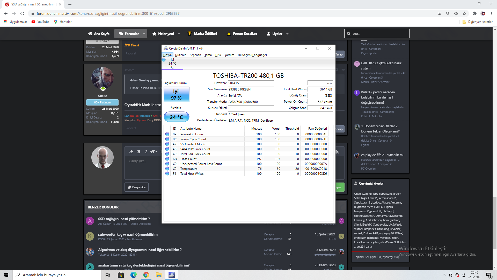Bookmark this page with the star icon
This screenshot has height=280, width=497.
click(x=464, y=13)
